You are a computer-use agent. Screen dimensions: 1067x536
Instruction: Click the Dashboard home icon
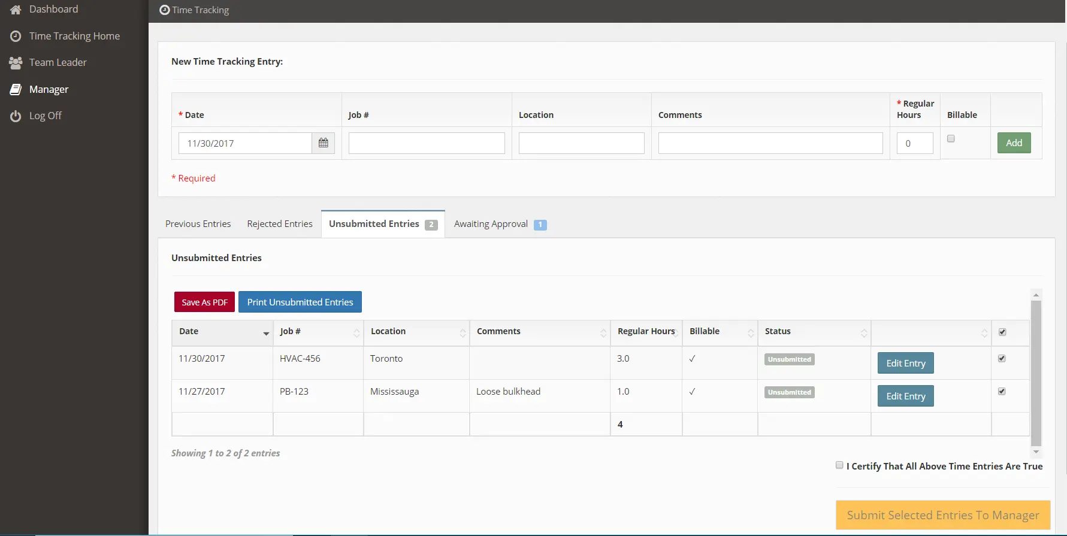click(x=16, y=10)
